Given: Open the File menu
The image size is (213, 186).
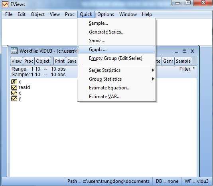Looking at the screenshot, I should [9, 14].
